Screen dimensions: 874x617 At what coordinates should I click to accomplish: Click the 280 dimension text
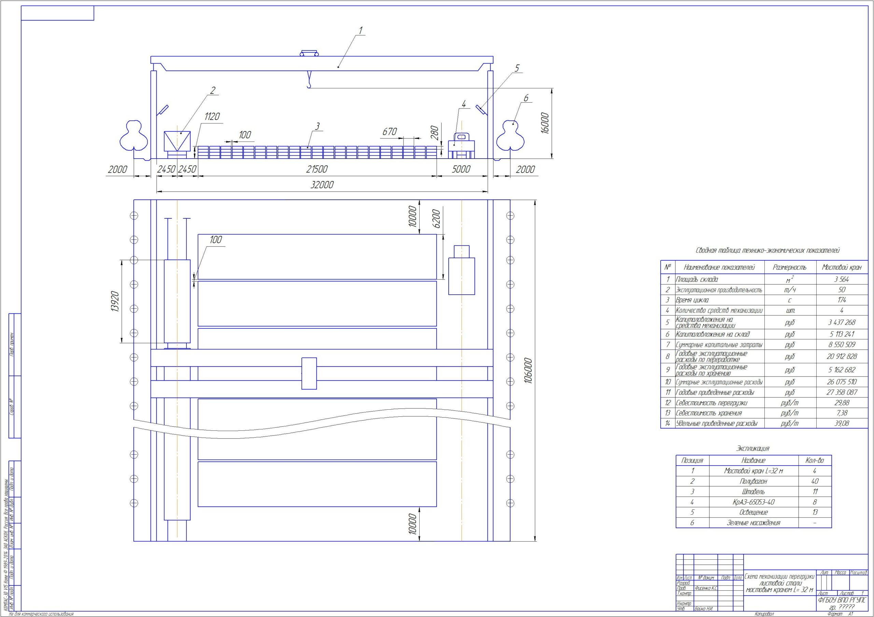click(x=435, y=133)
